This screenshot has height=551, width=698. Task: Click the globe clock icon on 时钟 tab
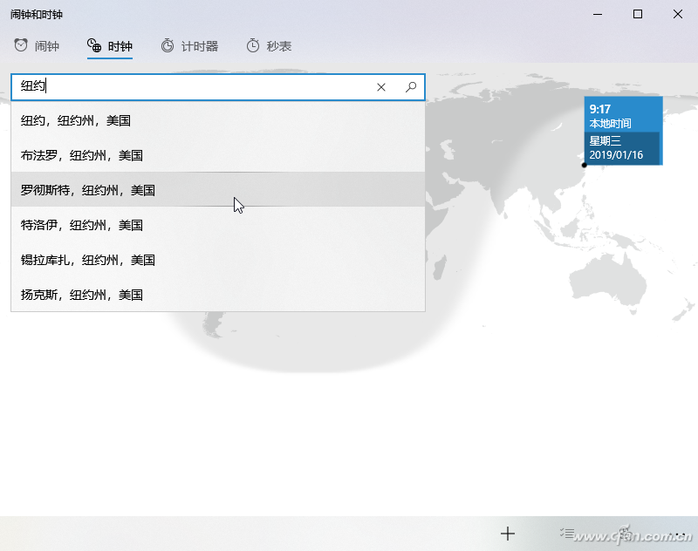91,47
